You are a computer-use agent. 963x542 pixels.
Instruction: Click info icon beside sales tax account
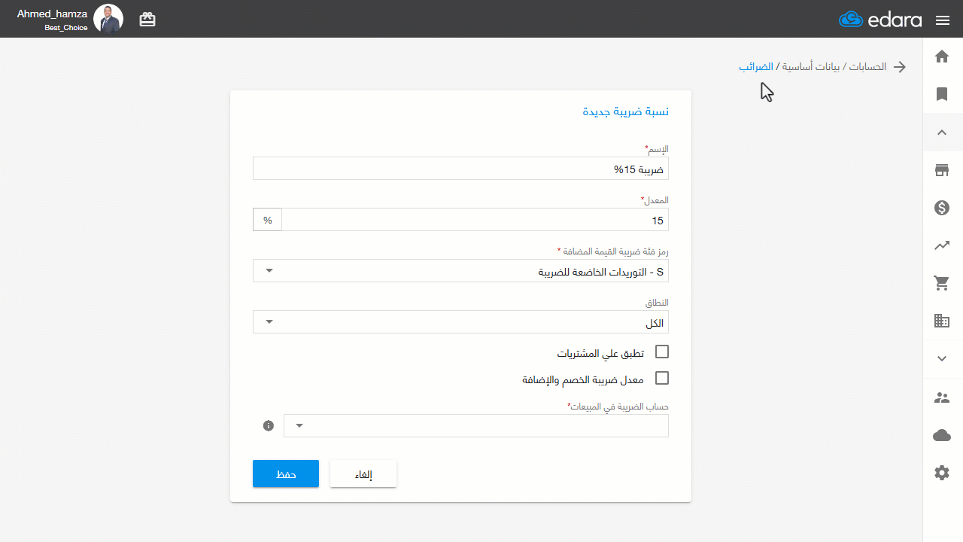point(269,426)
